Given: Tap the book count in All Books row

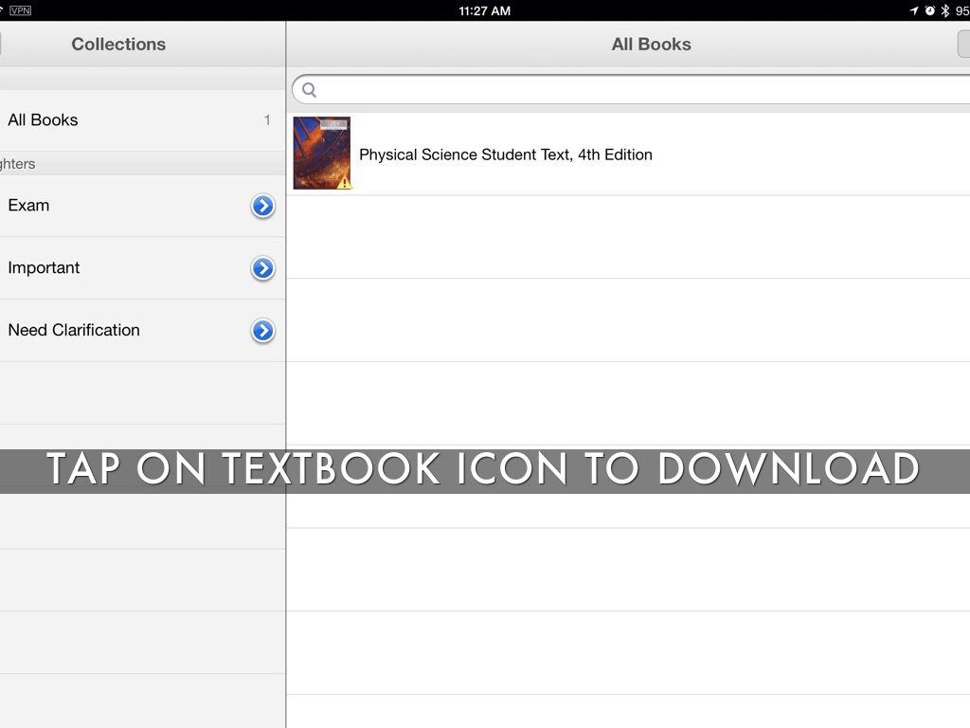Looking at the screenshot, I should (267, 120).
